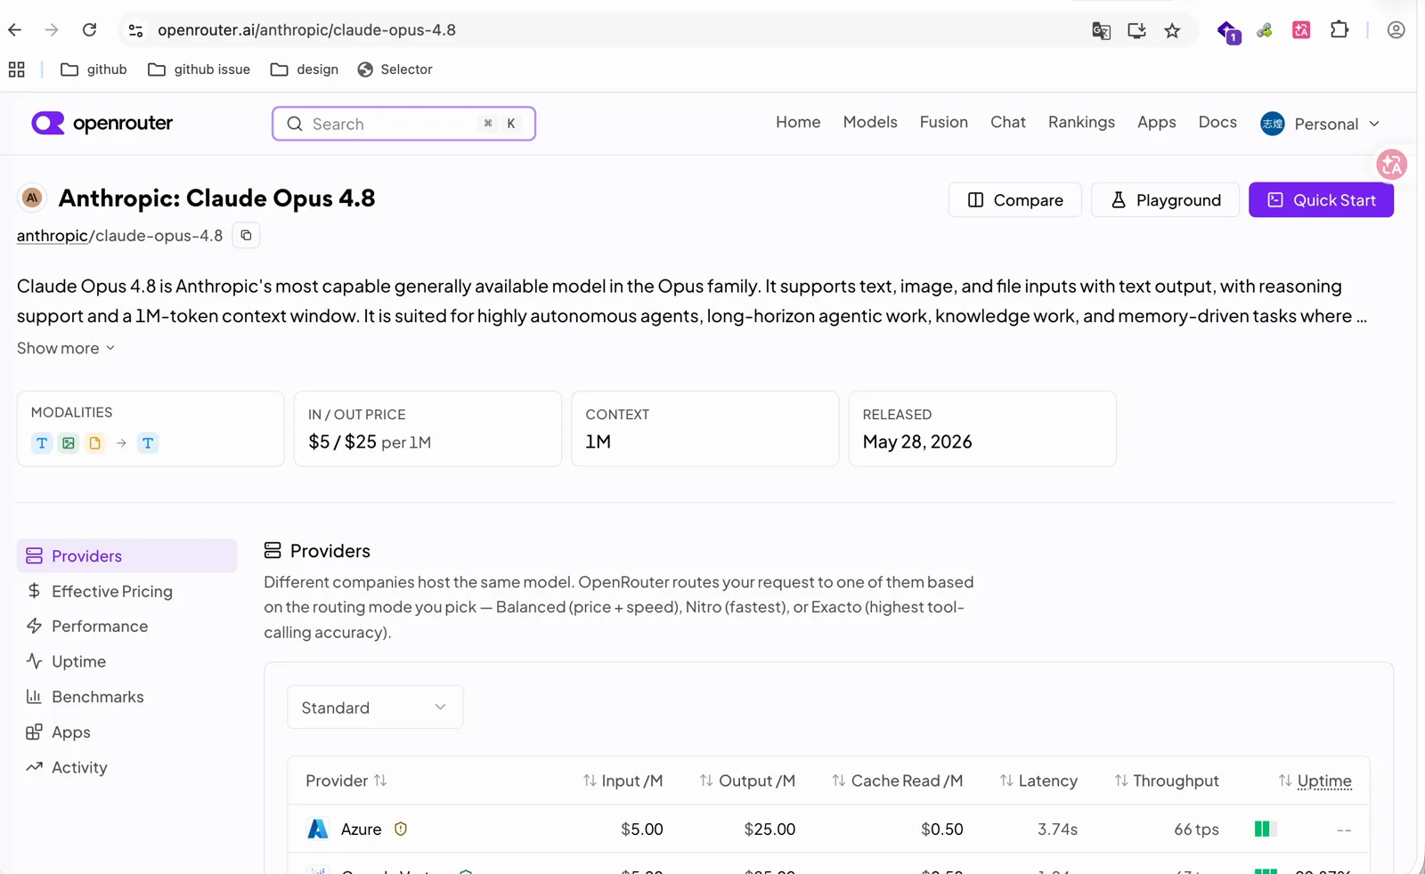
Task: Open the browser profile avatar
Action: point(1396,30)
